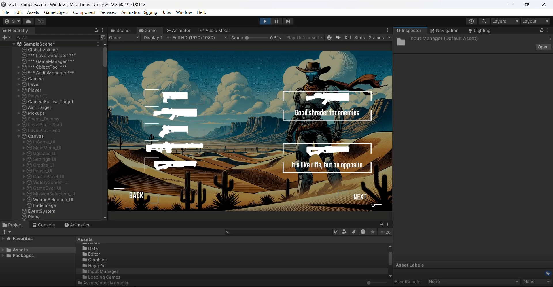Open the Inspector component options dots

coord(550,39)
